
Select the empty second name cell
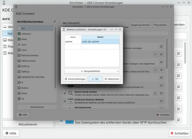73,46
